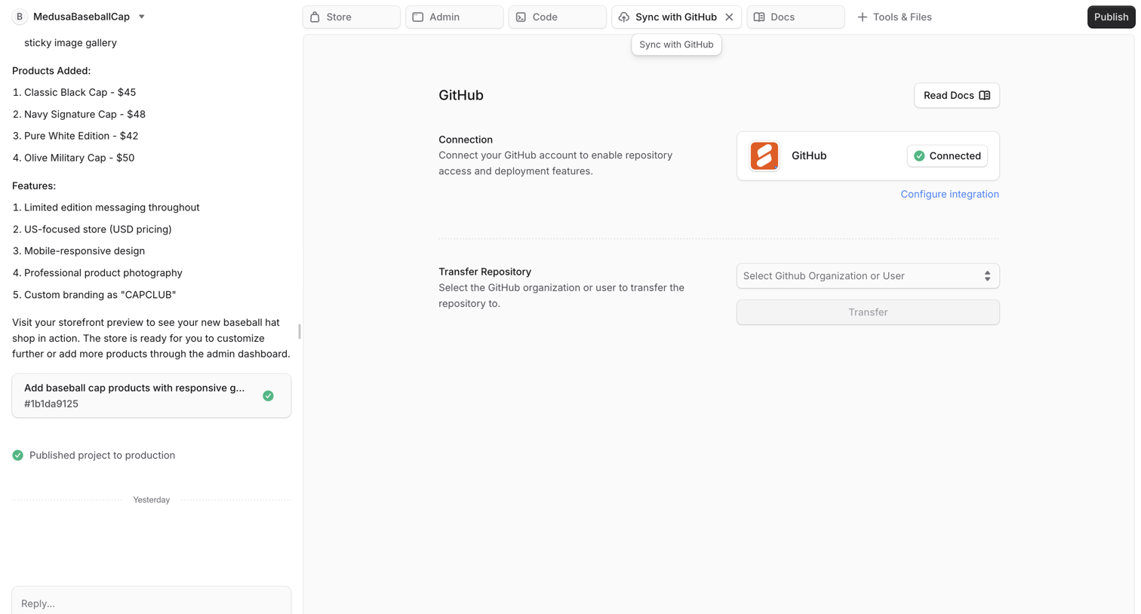Click the 'Yesterday' date separator label

151,499
